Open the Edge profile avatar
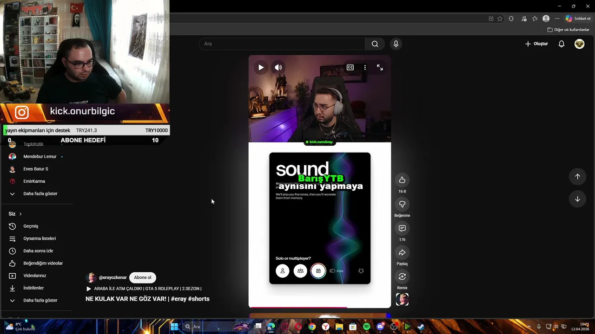Image resolution: width=595 pixels, height=334 pixels. (x=546, y=19)
